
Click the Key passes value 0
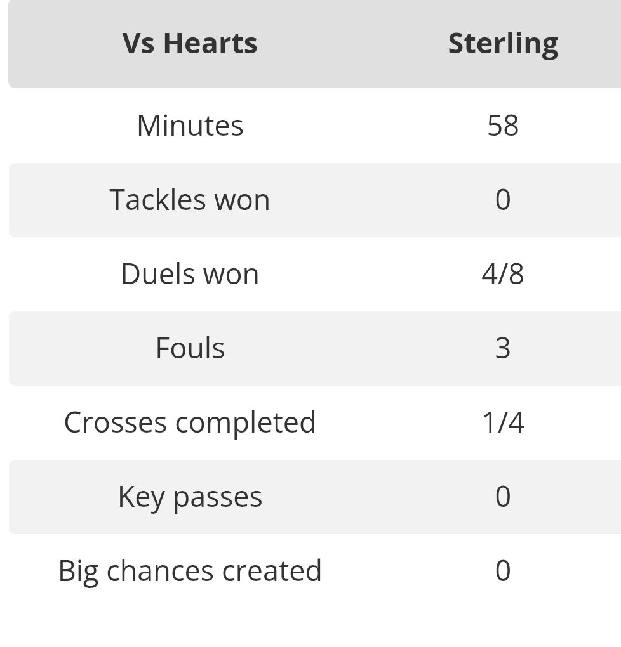(x=503, y=497)
